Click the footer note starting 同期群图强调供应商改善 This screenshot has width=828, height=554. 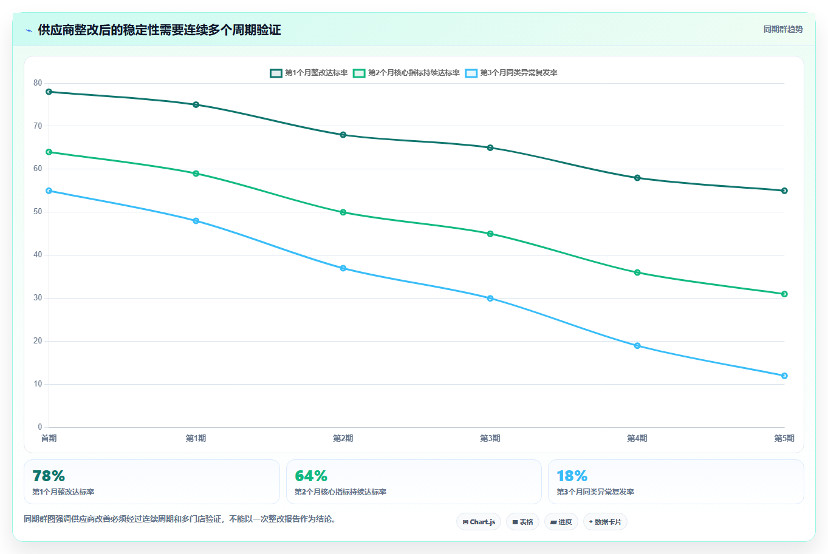tap(180, 519)
